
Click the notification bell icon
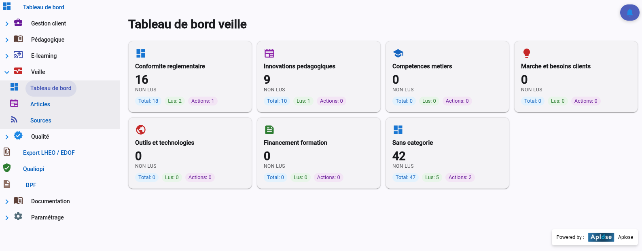[629, 13]
